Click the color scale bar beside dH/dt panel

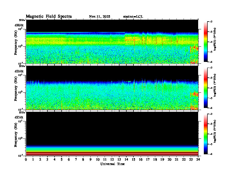tap(206, 42)
